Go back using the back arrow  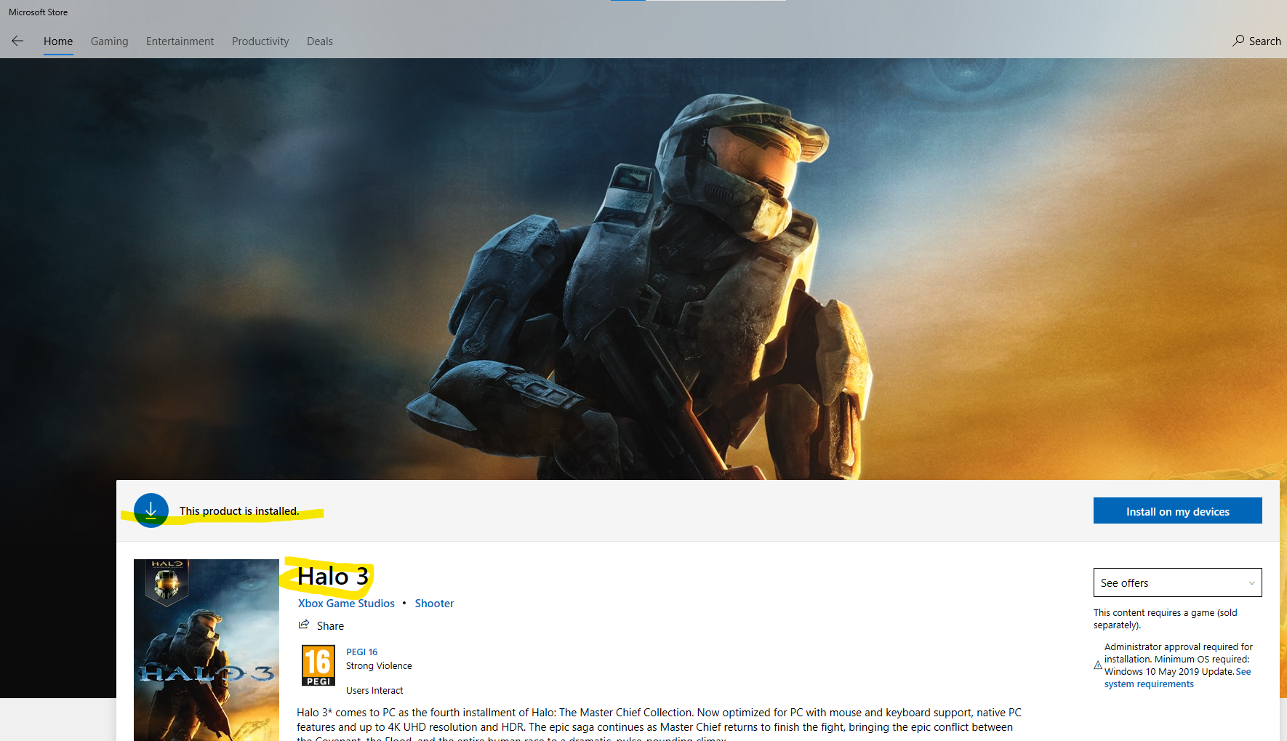pos(17,41)
